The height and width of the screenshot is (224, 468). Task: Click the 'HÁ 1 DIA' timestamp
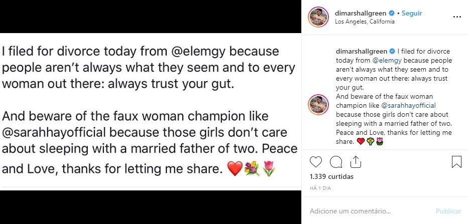[319, 187]
